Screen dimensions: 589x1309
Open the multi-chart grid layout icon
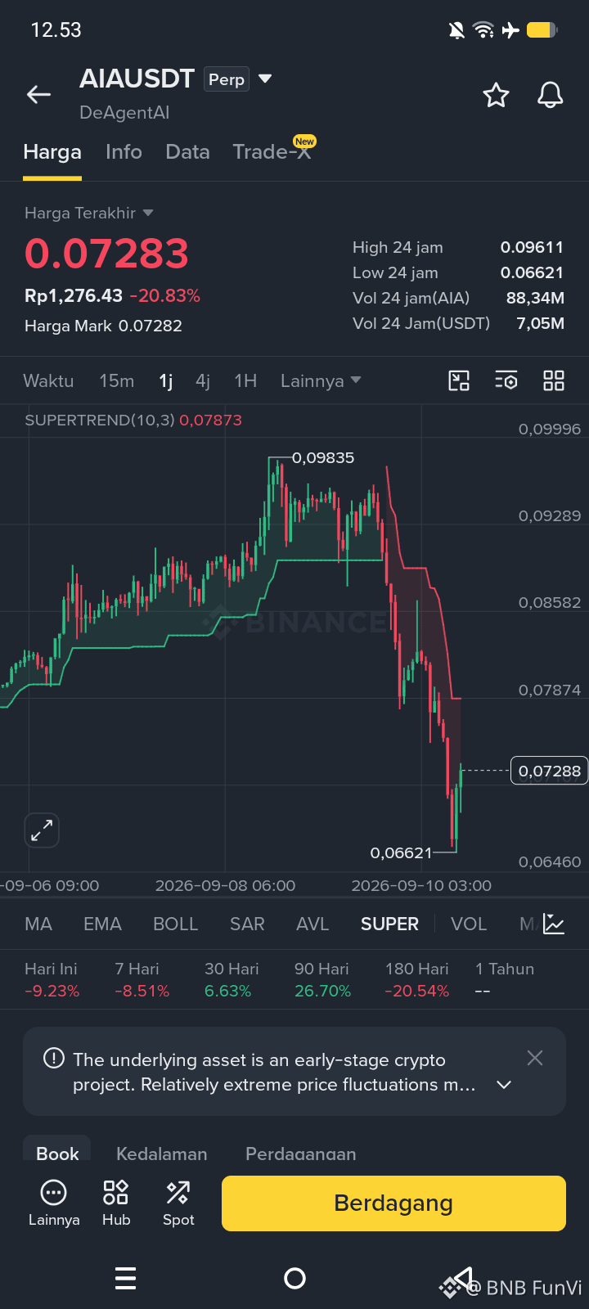pos(554,380)
